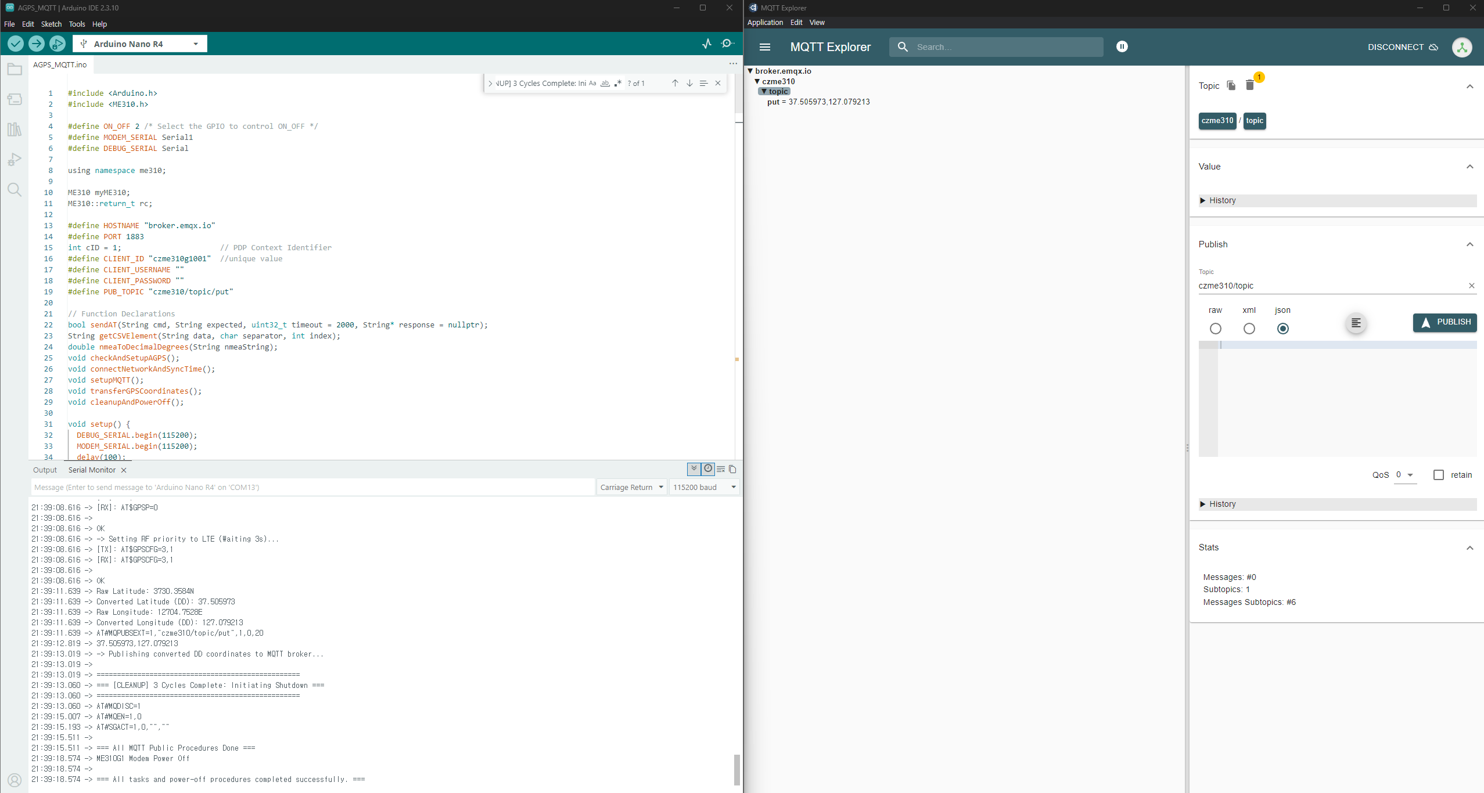This screenshot has height=793, width=1484.
Task: Select raw payload format radio
Action: tap(1215, 329)
